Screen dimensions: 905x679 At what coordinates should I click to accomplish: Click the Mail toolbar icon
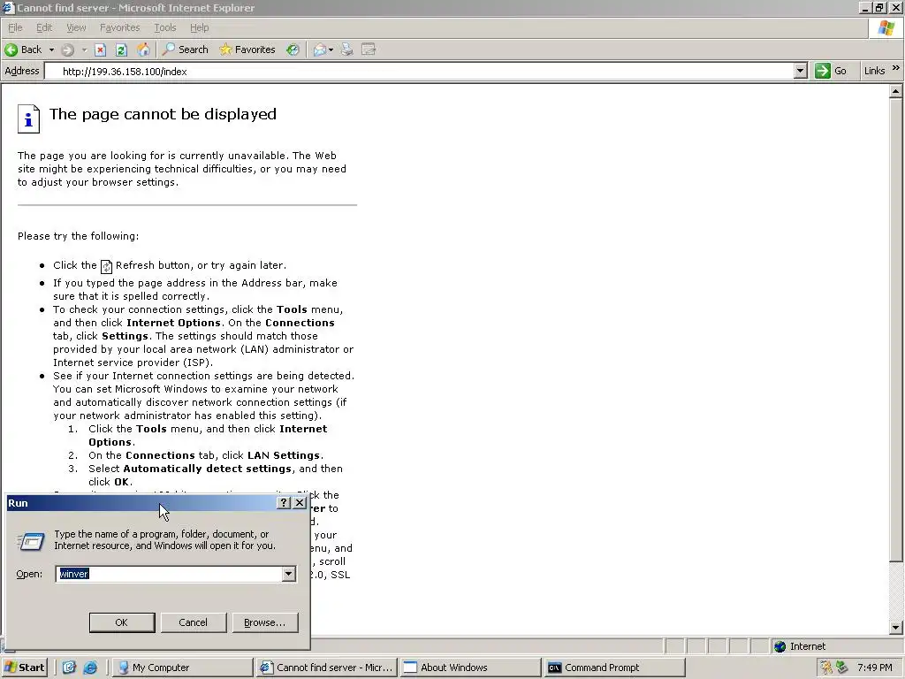coord(319,50)
